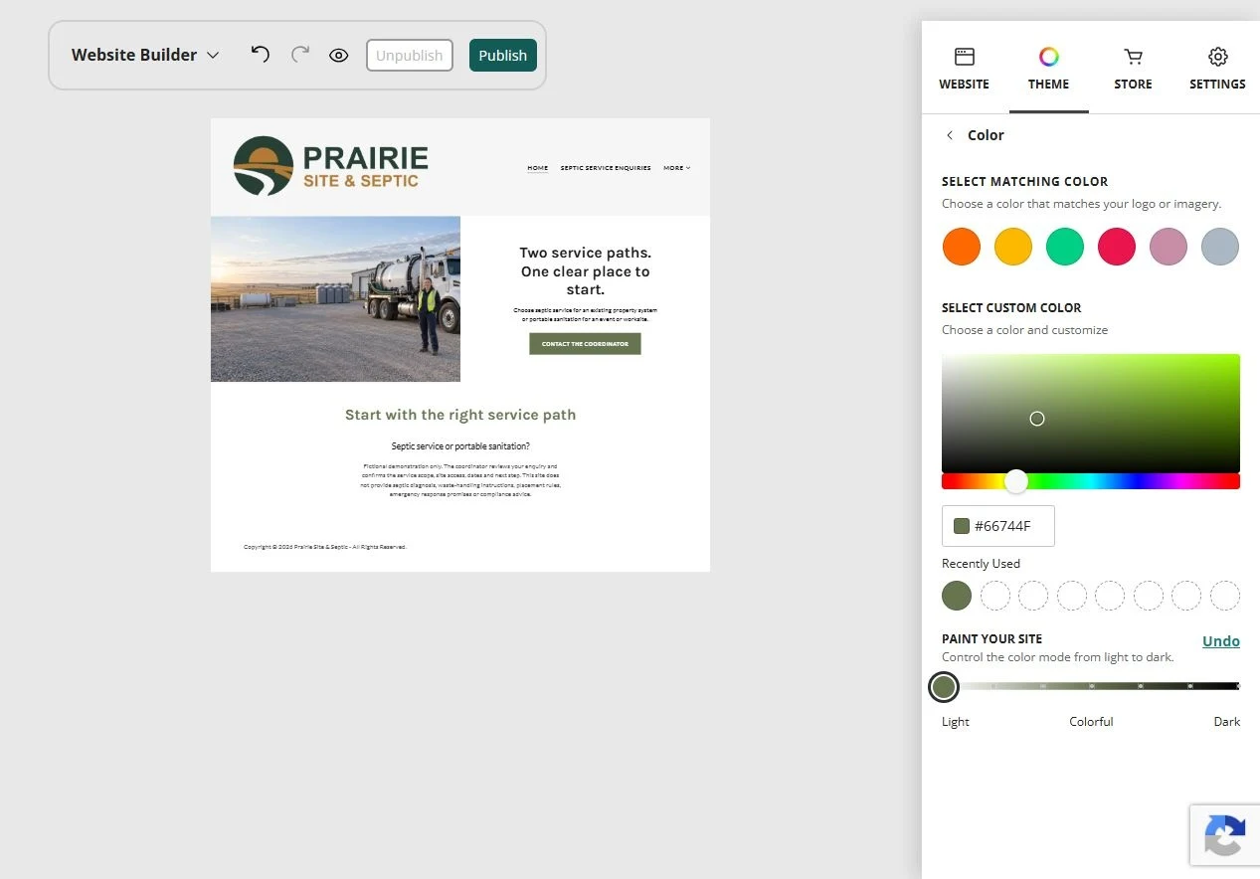1260x879 pixels.
Task: Open the STORE tab
Action: (1133, 69)
